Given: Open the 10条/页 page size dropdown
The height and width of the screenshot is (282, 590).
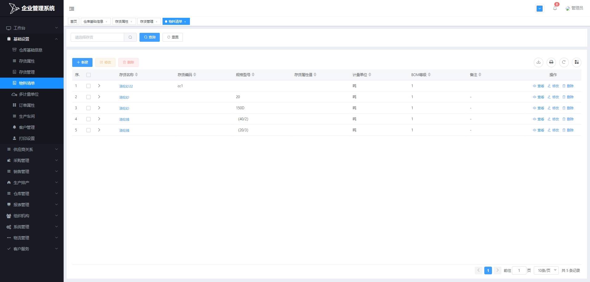Looking at the screenshot, I should (x=546, y=270).
